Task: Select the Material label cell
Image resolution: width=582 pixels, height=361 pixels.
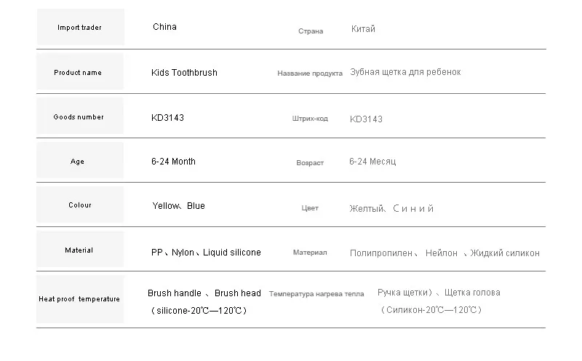Action: click(x=80, y=249)
